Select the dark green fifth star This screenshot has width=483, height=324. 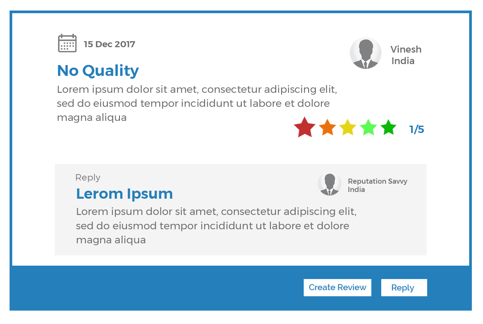pos(389,127)
